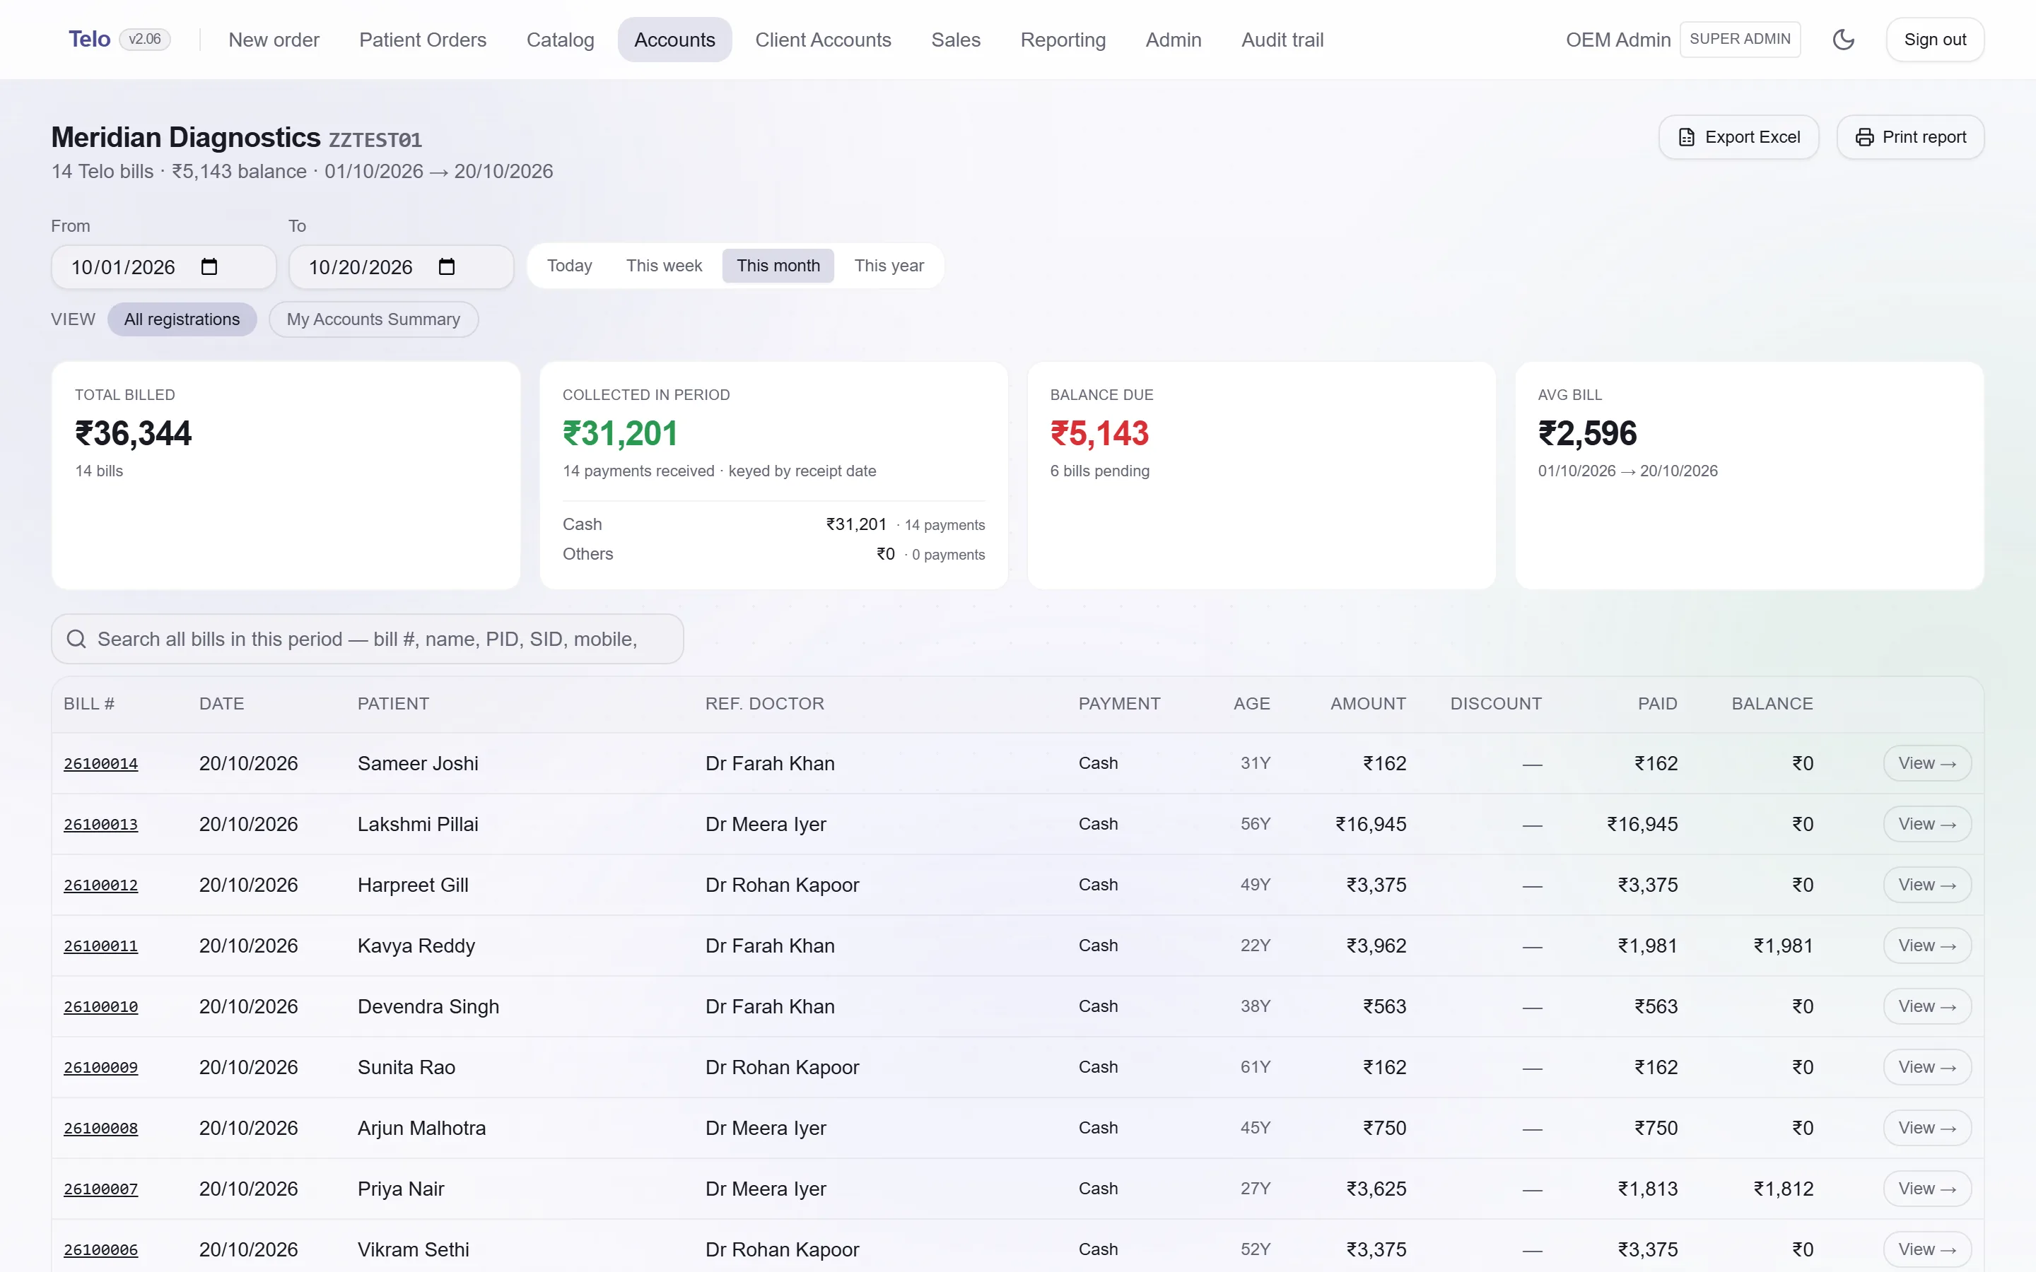View Sunita Rao's bill

click(1926, 1068)
